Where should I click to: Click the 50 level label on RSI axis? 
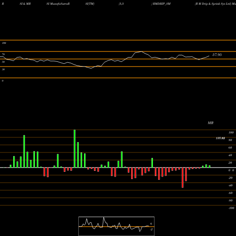(x=3, y=62)
